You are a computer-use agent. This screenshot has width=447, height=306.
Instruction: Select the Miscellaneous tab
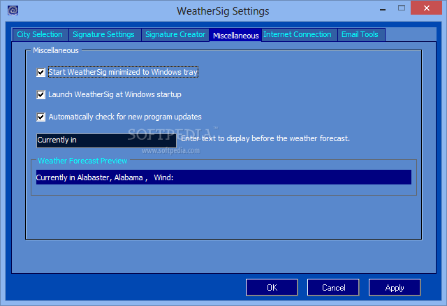(235, 36)
